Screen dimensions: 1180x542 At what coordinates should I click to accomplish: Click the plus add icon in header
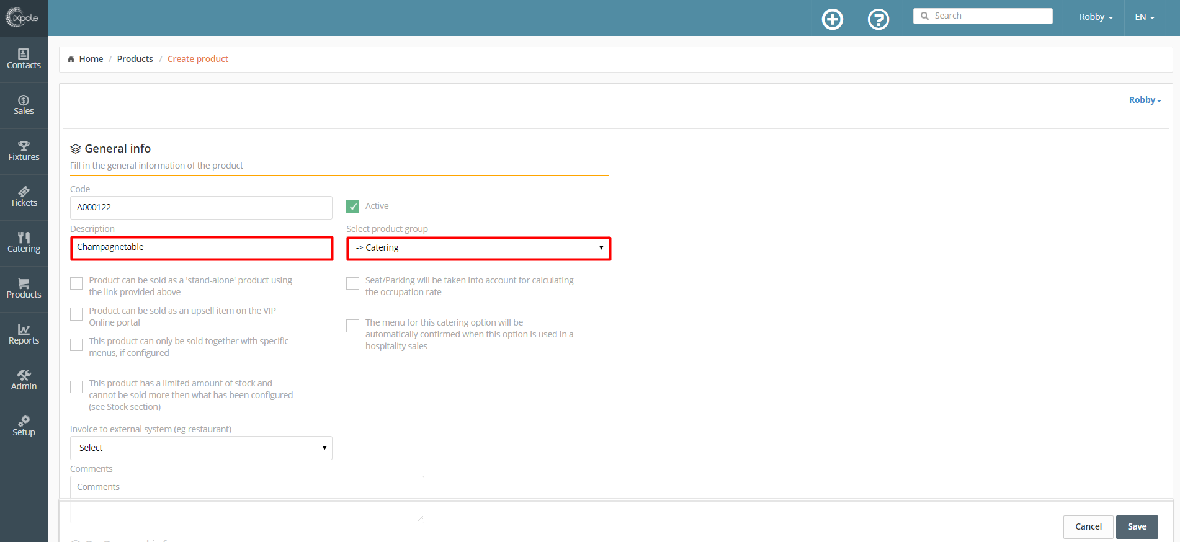coord(833,19)
